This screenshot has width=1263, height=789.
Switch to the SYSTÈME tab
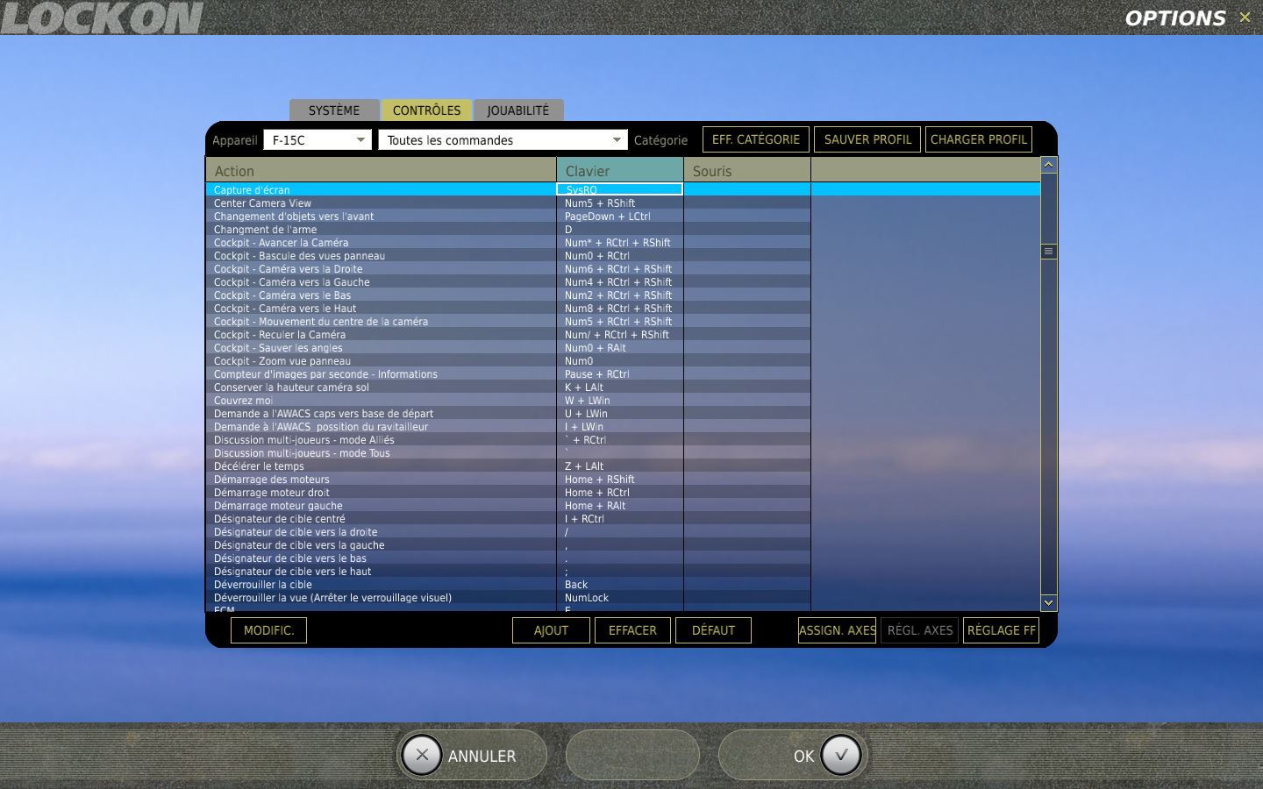(x=334, y=110)
